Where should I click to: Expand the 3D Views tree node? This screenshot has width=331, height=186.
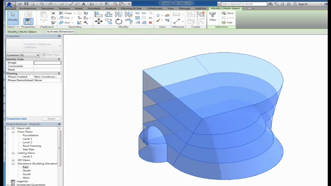point(13,160)
